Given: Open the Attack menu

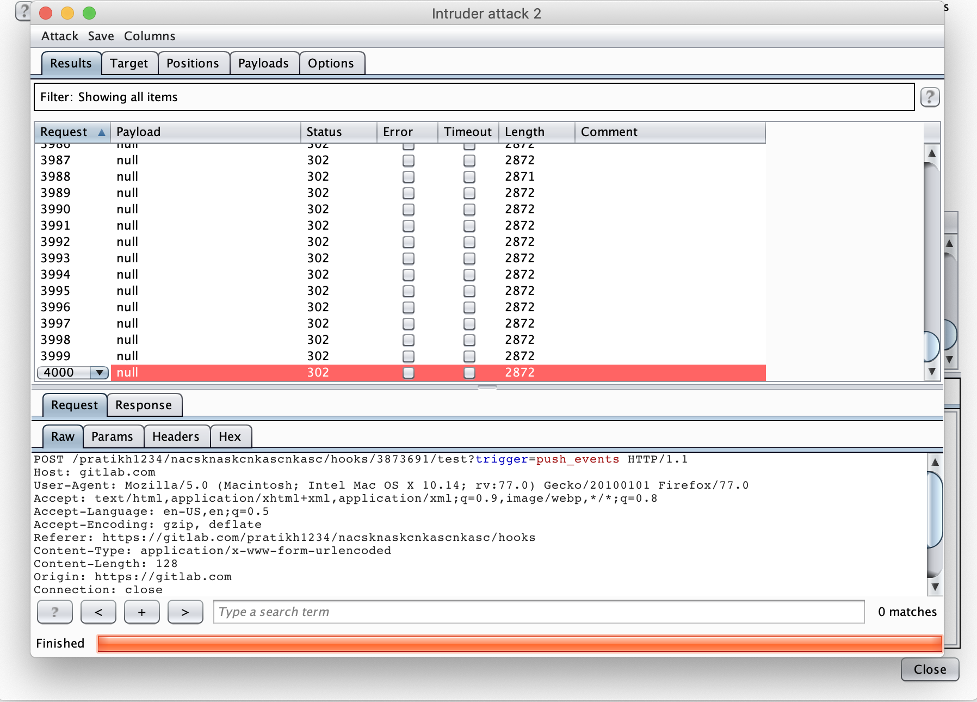Looking at the screenshot, I should point(60,36).
